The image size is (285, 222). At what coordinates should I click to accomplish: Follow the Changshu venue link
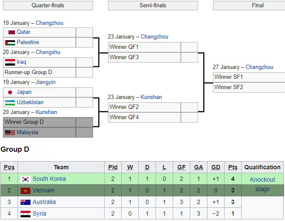(x=48, y=52)
